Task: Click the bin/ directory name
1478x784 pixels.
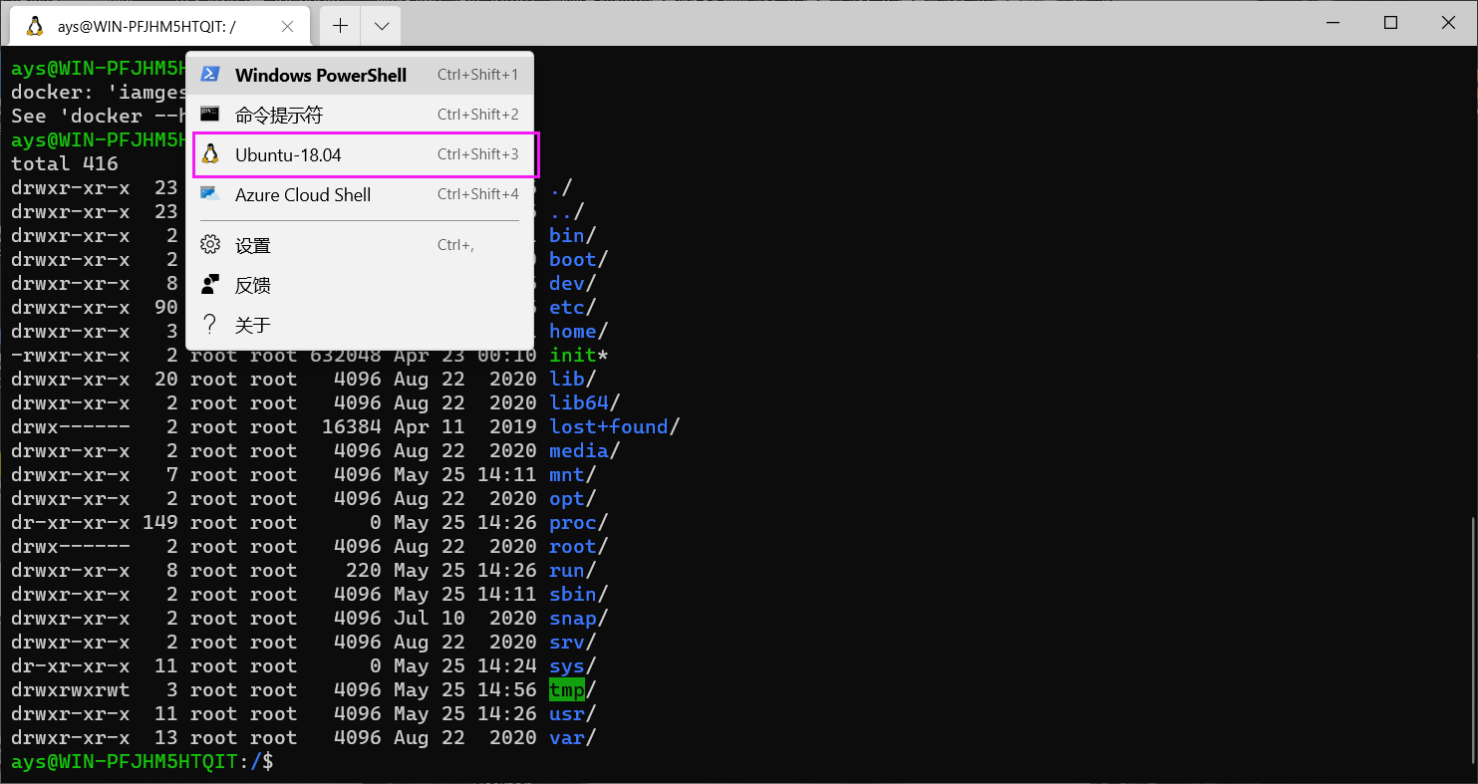Action: (x=573, y=235)
